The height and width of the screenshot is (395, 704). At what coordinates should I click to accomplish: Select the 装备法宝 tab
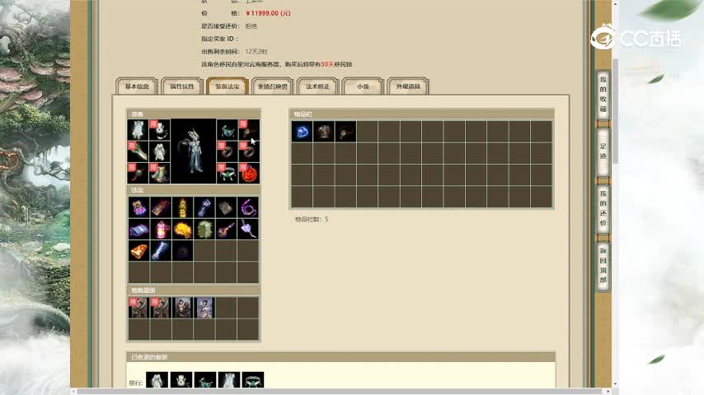tap(228, 86)
